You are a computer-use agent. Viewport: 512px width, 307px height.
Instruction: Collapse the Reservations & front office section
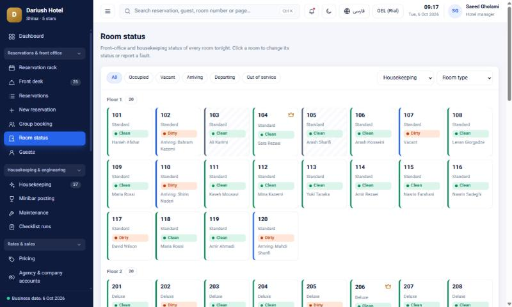coord(44,53)
